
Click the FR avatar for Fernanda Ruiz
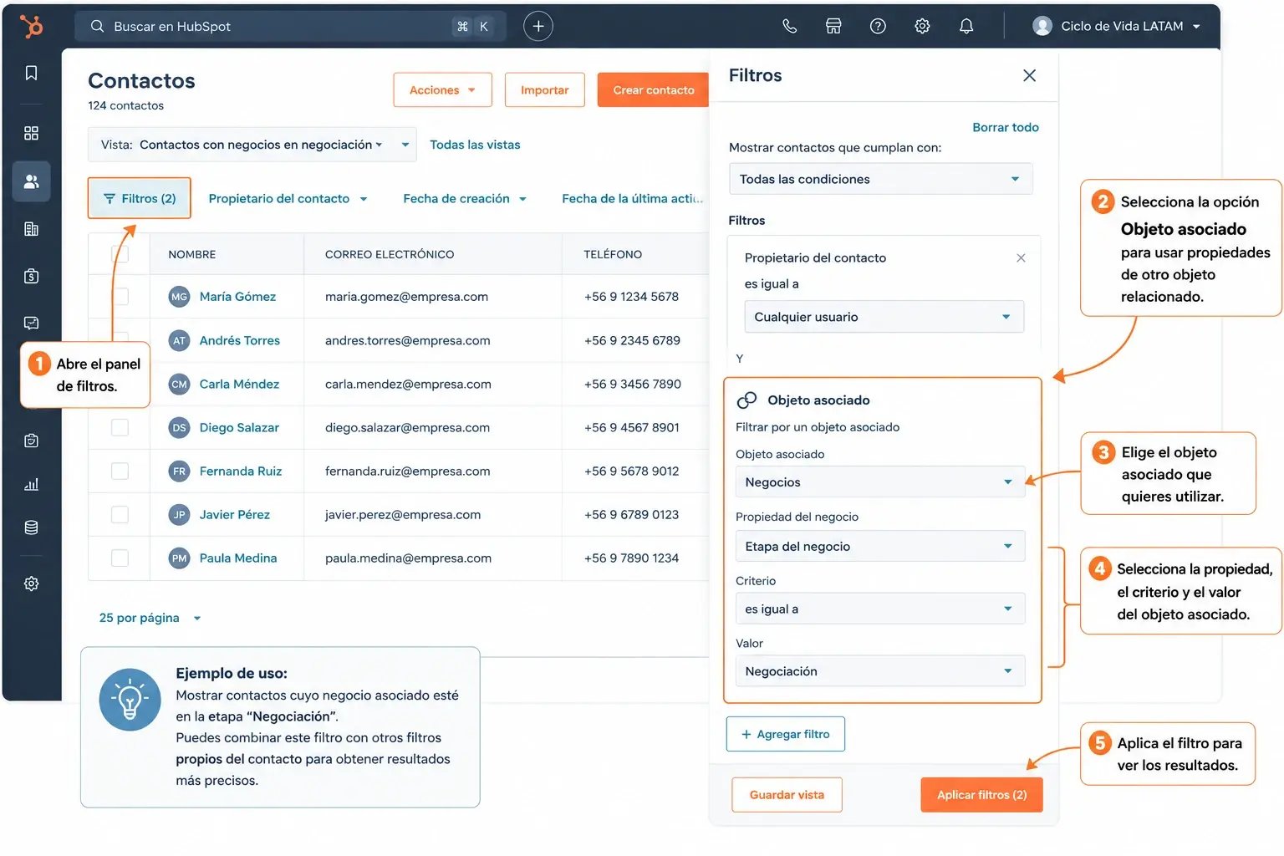coord(179,471)
